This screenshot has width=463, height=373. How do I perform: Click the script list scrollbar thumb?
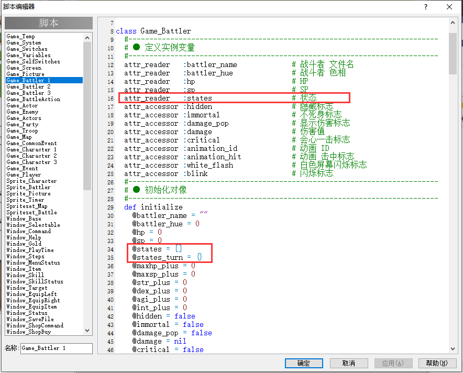[x=87, y=116]
